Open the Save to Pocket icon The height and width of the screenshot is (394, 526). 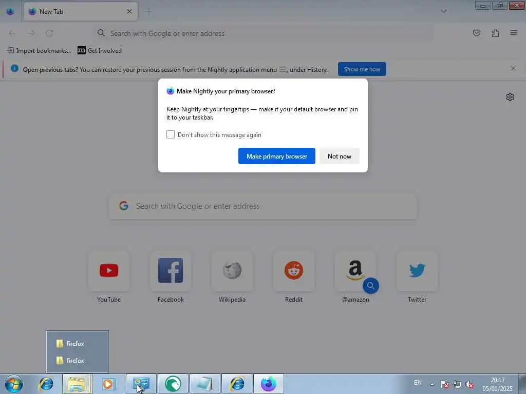tap(476, 33)
